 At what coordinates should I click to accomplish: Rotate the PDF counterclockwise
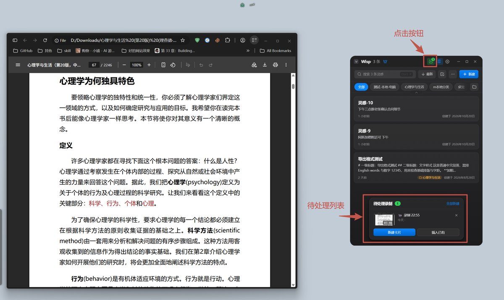click(x=173, y=65)
